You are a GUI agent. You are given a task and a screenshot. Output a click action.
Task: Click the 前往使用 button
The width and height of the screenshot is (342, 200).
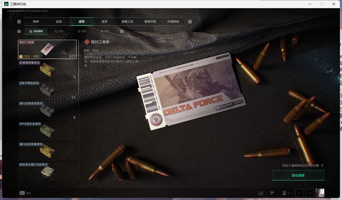click(298, 175)
